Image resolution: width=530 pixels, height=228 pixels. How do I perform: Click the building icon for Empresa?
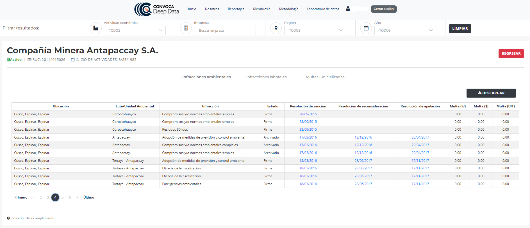point(186,28)
